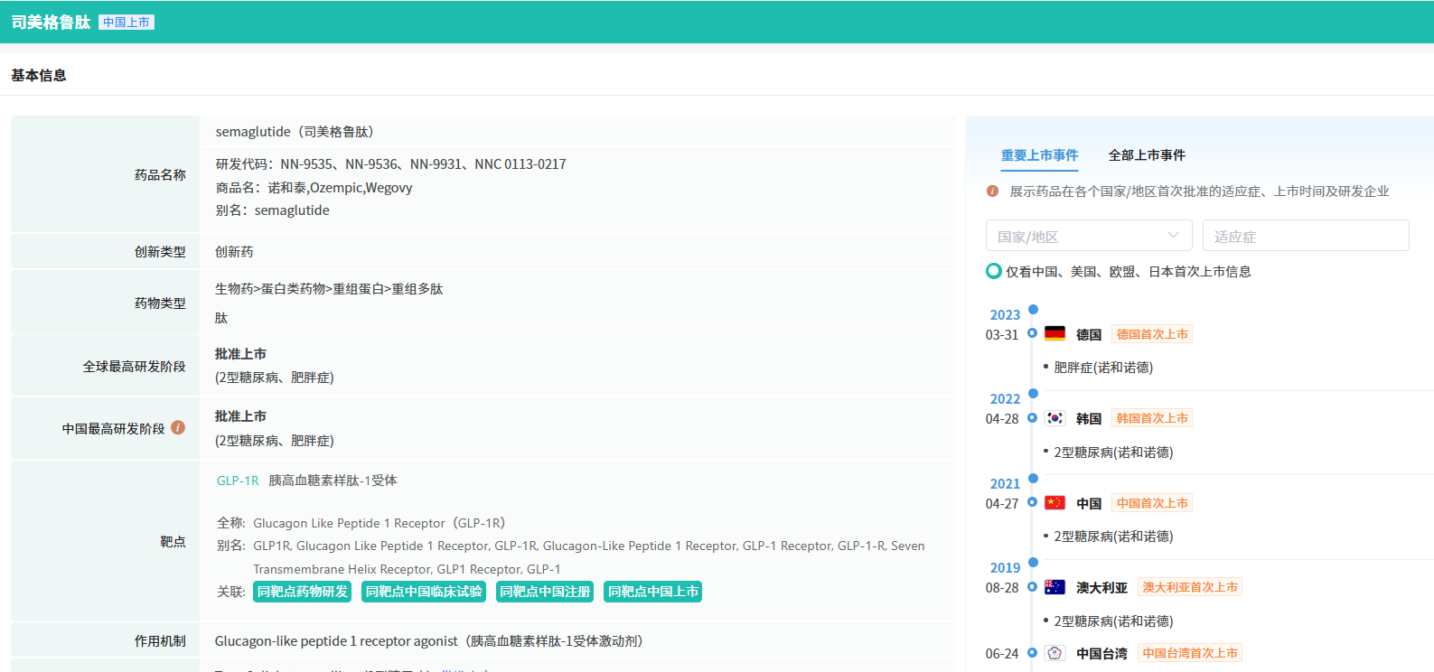Image resolution: width=1434 pixels, height=672 pixels.
Task: Select the 2019 timeline year marker
Action: (x=1034, y=563)
